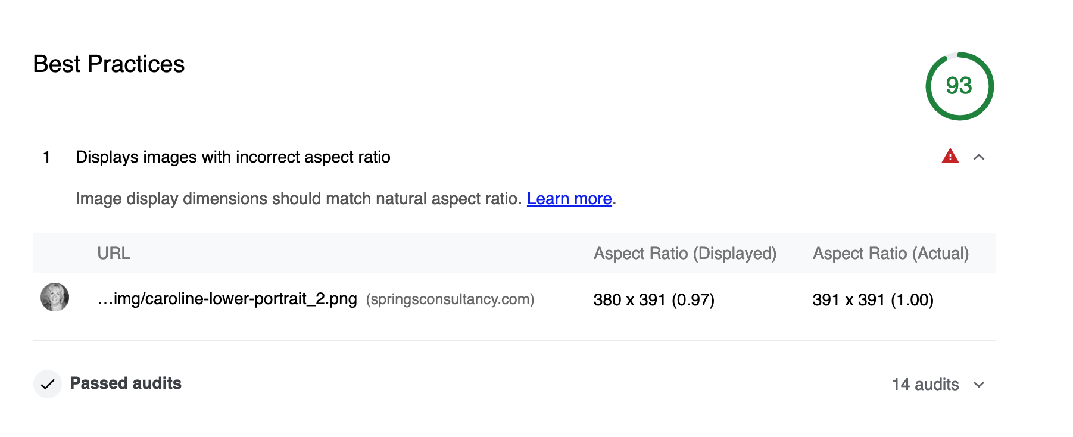This screenshot has width=1073, height=437.
Task: Select the Best Practices heading
Action: click(x=108, y=64)
